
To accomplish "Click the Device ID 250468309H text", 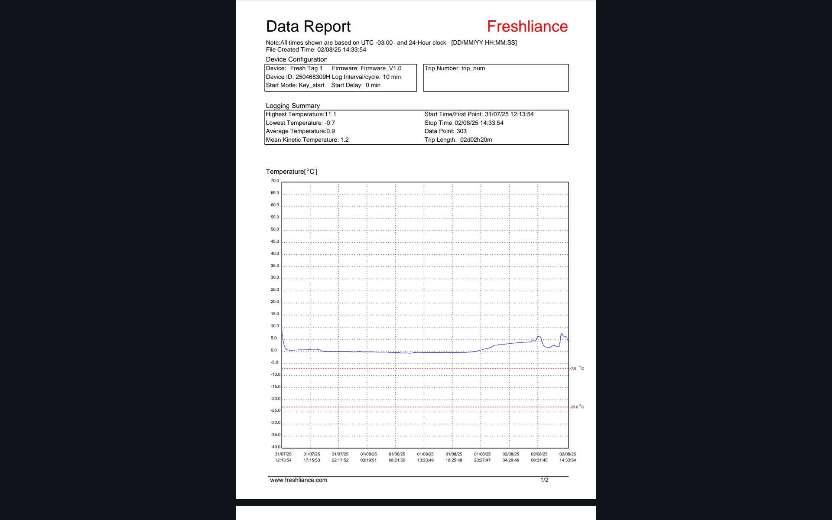I will 298,77.
